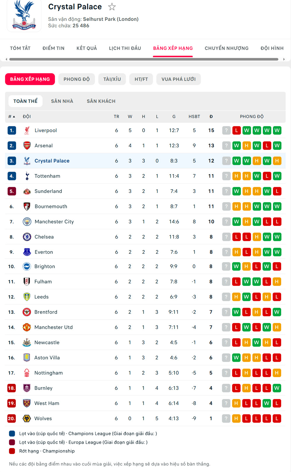Sort the table by the # rank column
This screenshot has height=472, width=291.
point(12,116)
